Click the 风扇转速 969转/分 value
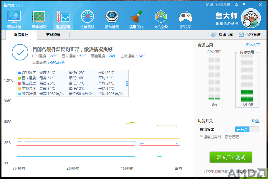The height and width of the screenshot is (179, 268). point(57,63)
